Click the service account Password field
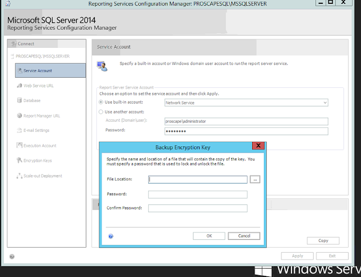This screenshot has height=277, width=361. [246, 131]
